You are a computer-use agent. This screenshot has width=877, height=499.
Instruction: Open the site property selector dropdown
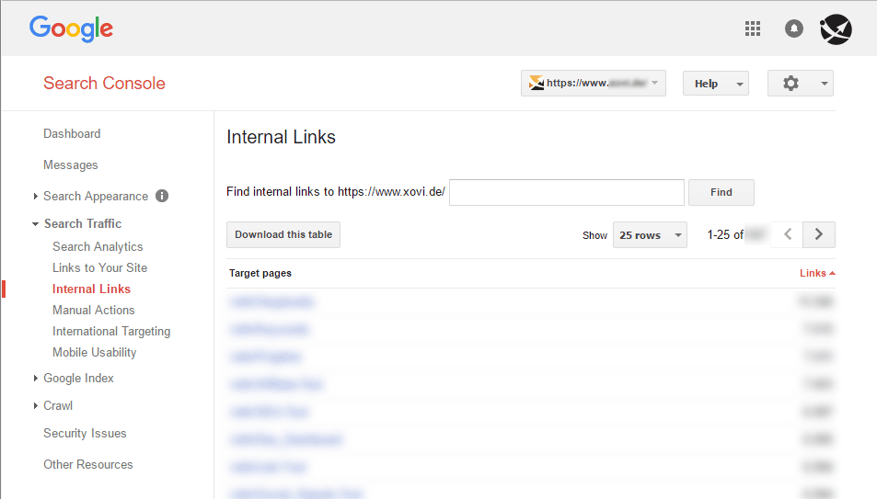click(594, 84)
